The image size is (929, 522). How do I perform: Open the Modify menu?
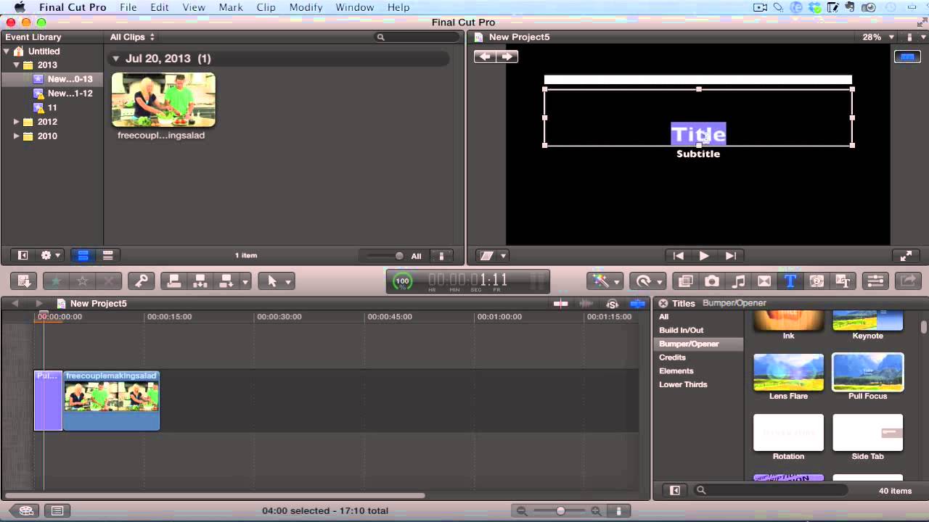(306, 7)
